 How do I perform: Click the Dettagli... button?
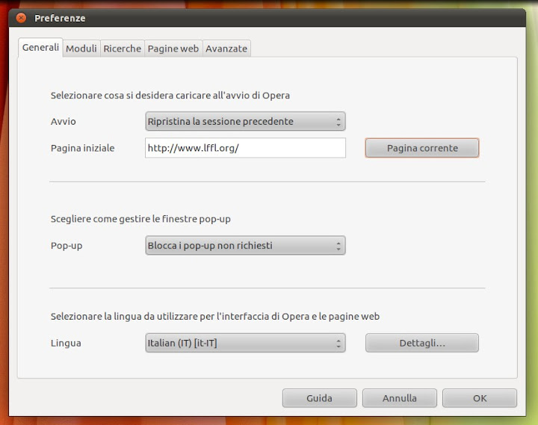[x=422, y=343]
